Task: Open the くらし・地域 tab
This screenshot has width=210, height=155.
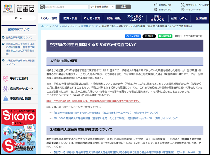Action: click(x=49, y=18)
